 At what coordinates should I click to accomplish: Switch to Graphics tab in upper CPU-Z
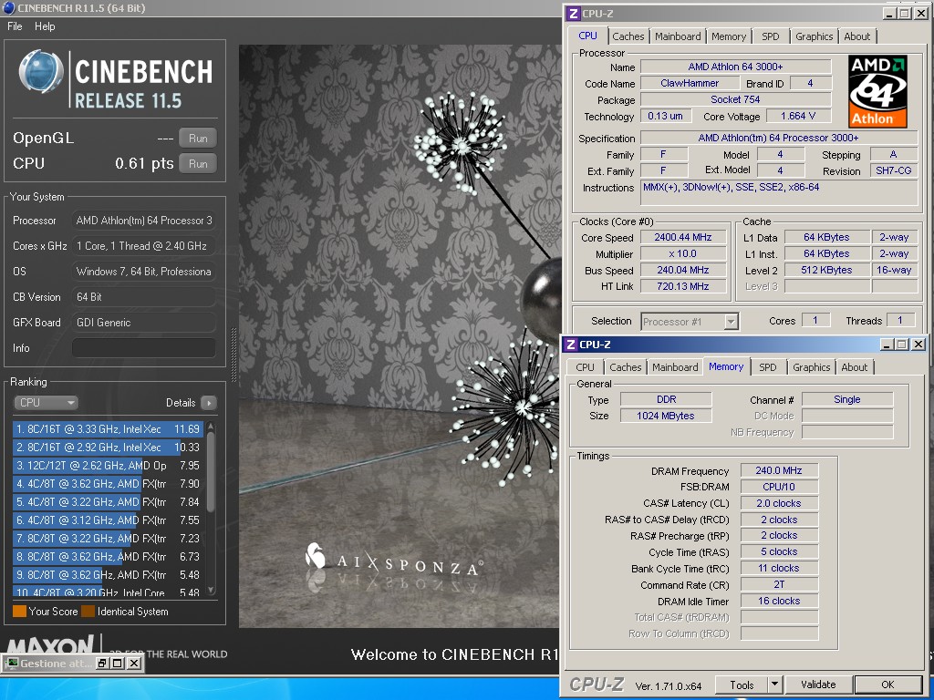[815, 36]
